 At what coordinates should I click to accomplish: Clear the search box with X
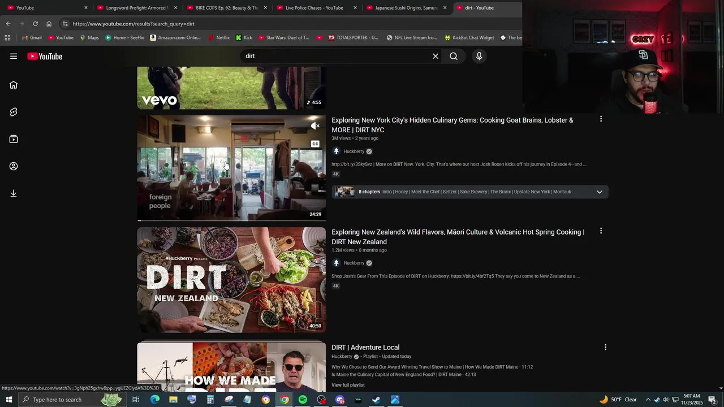436,56
